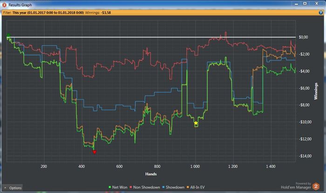Open the blue help icon in filter bar

321,13
